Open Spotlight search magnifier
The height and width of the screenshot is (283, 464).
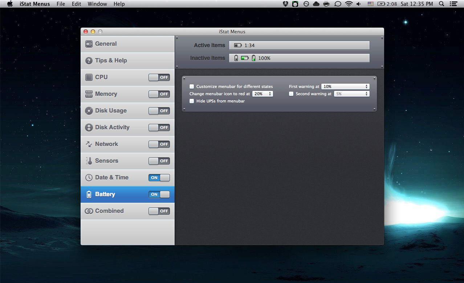click(x=441, y=4)
